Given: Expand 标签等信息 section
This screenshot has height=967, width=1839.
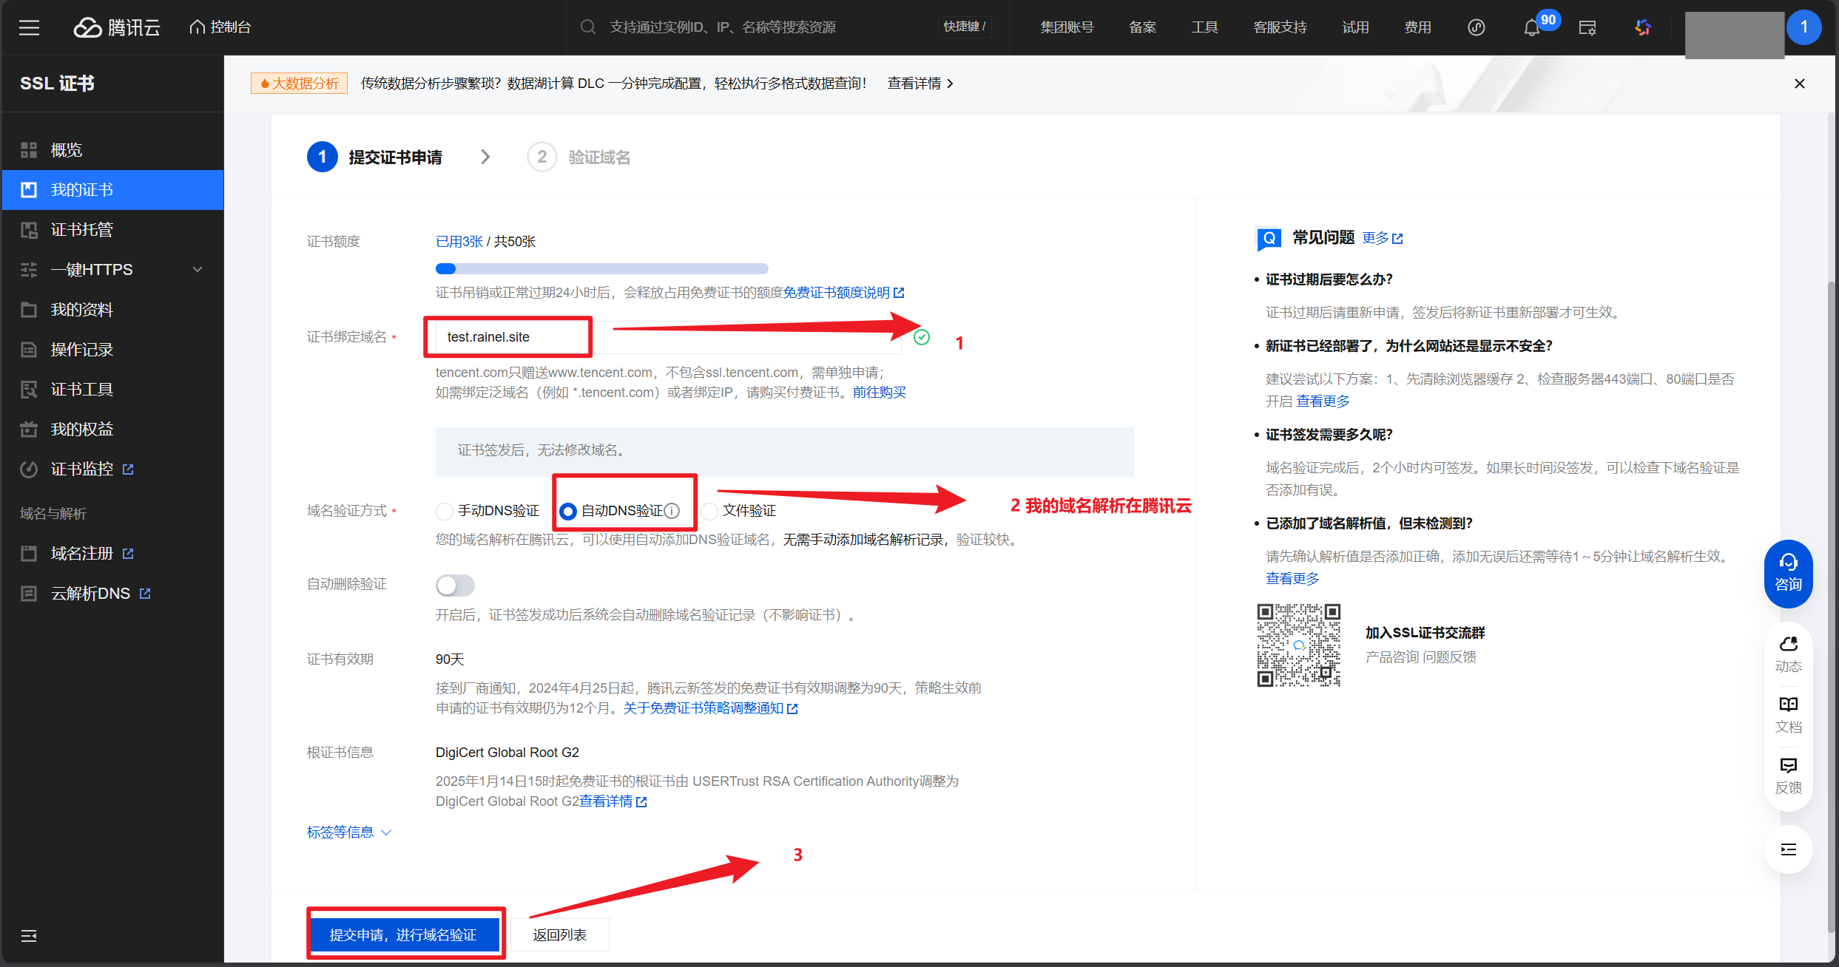Looking at the screenshot, I should [x=349, y=832].
